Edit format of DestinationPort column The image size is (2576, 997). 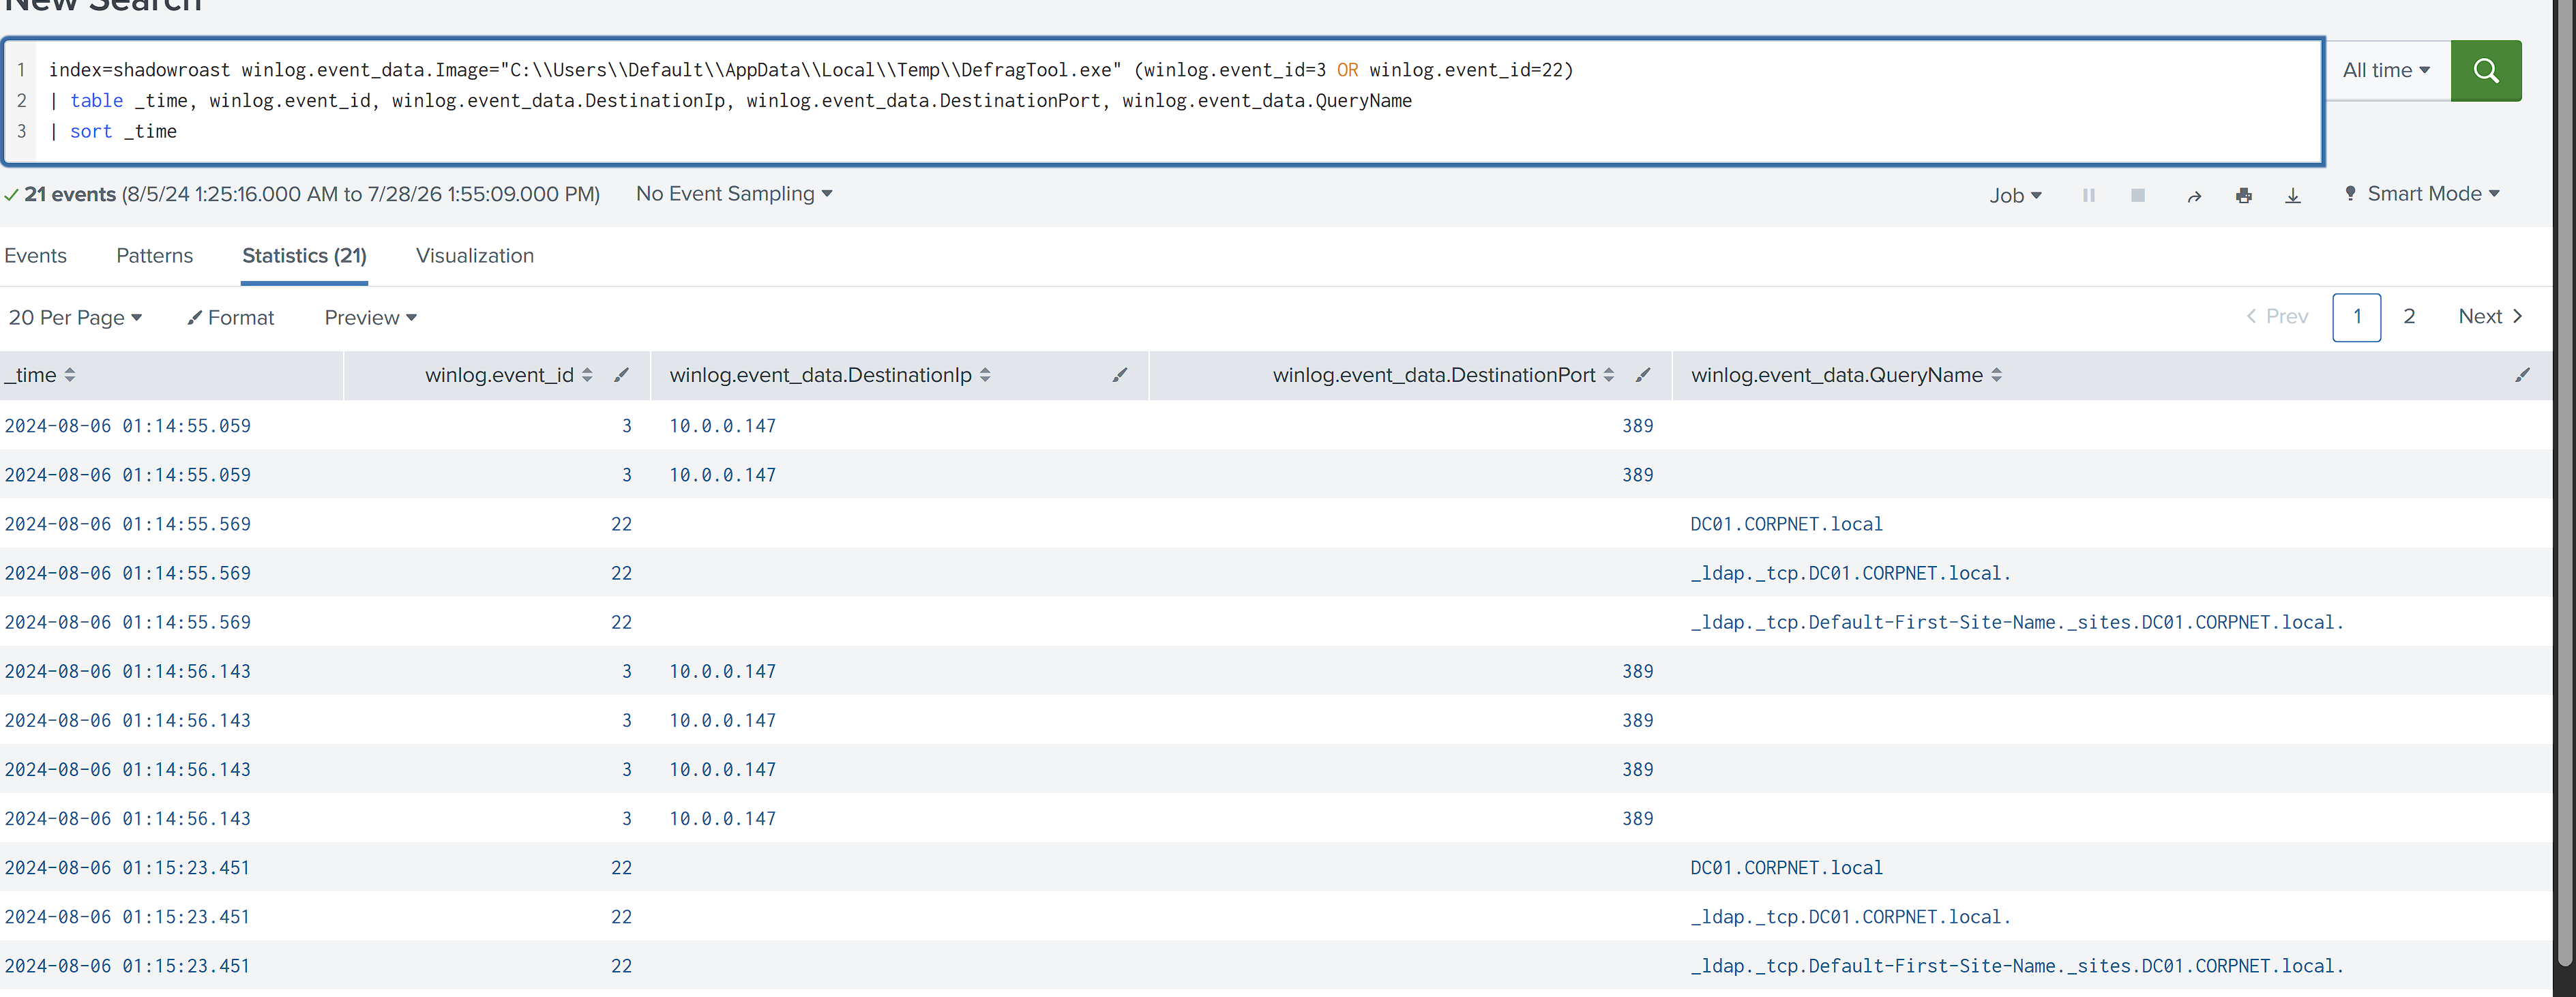1643,375
